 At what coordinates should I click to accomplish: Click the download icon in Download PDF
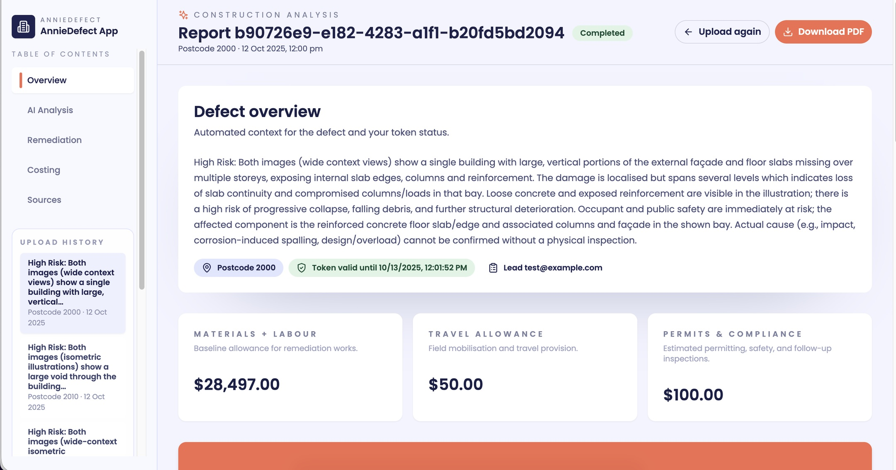(788, 32)
